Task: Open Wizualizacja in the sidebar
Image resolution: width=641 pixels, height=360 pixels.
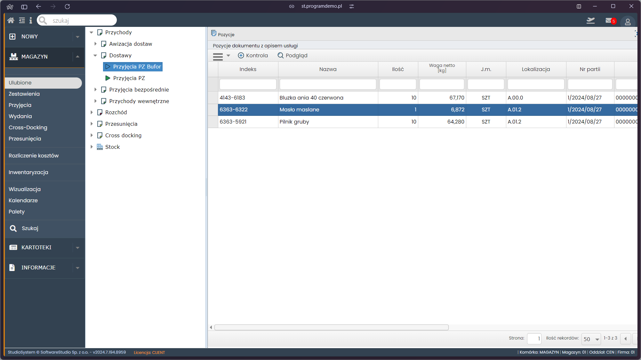Action: tap(25, 189)
